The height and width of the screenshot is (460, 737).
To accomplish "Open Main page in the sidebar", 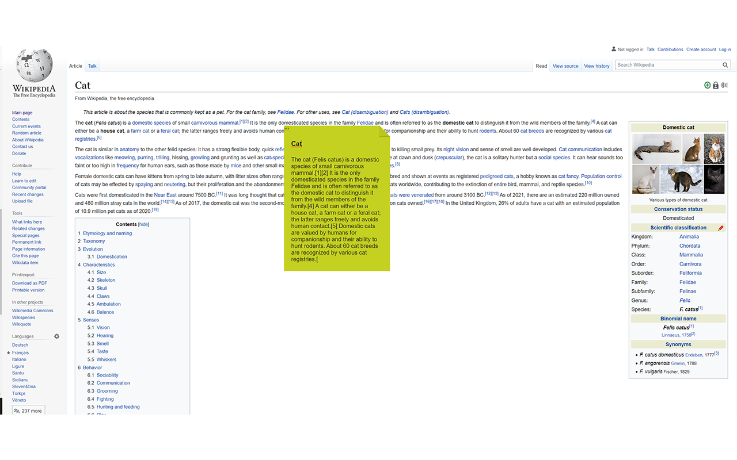I will click(x=22, y=113).
